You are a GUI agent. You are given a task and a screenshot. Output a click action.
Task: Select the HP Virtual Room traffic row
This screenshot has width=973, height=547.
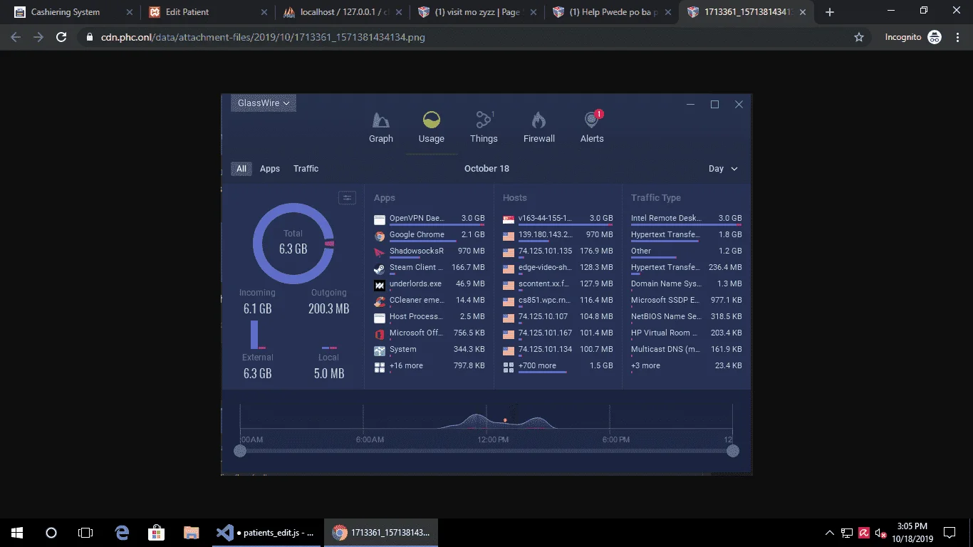coord(686,333)
